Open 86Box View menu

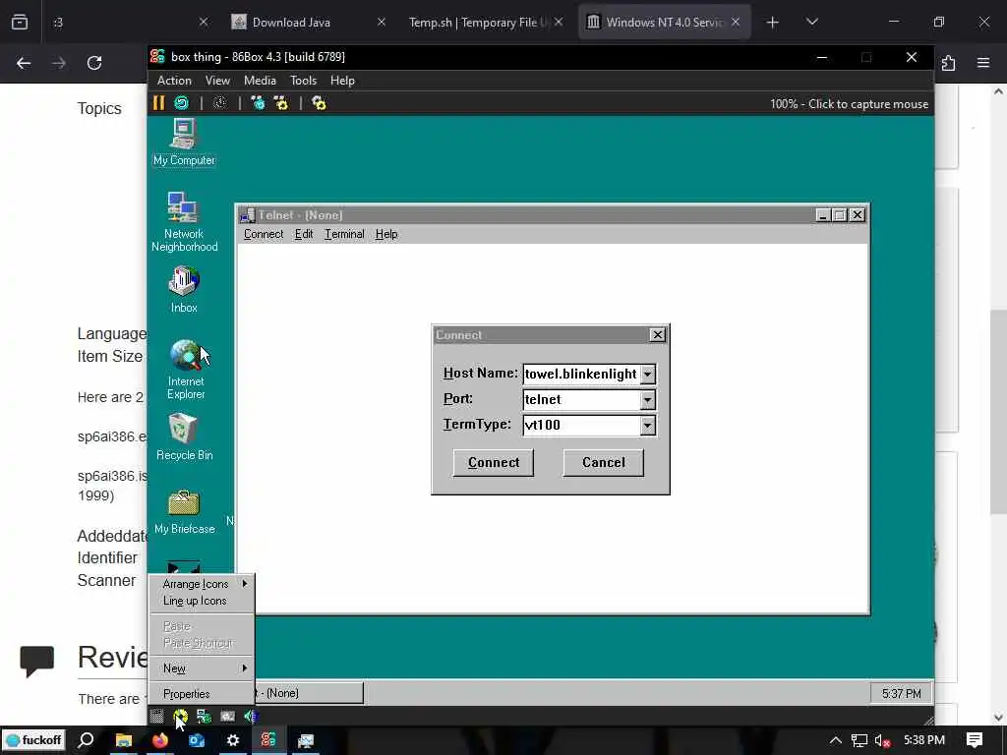(x=217, y=81)
